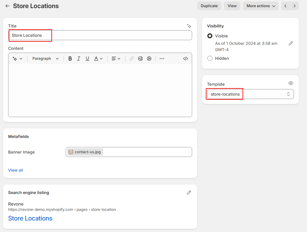
Task: Toggle bold formatting in content editor
Action: click(70, 59)
